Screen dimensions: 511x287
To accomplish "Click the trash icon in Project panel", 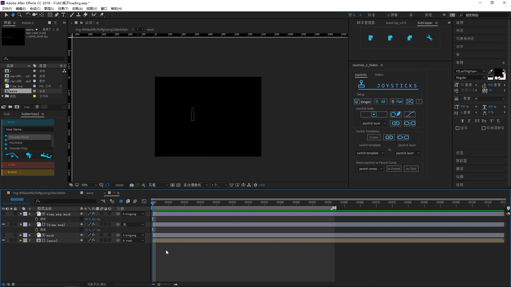I will click(x=37, y=107).
